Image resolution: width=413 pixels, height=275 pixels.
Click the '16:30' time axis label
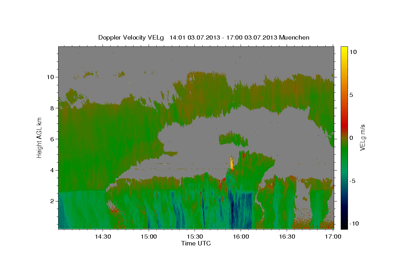click(x=287, y=237)
